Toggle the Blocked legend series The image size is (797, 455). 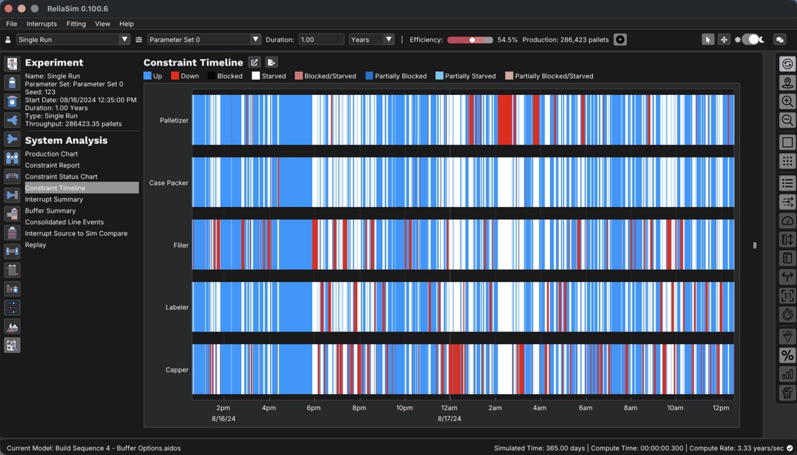[225, 76]
